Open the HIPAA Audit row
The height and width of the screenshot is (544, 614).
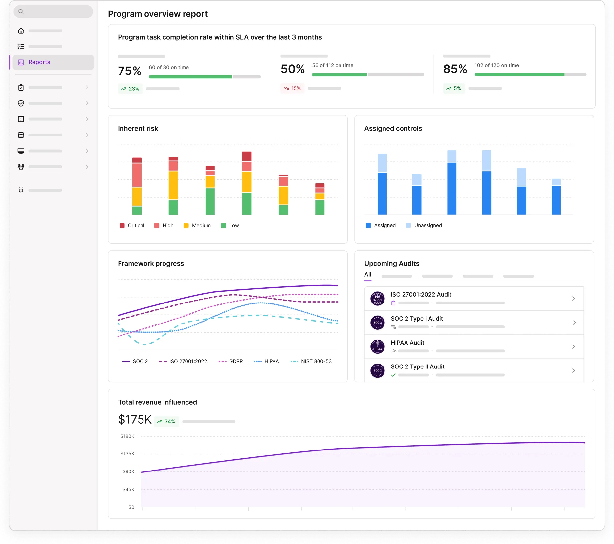click(474, 347)
